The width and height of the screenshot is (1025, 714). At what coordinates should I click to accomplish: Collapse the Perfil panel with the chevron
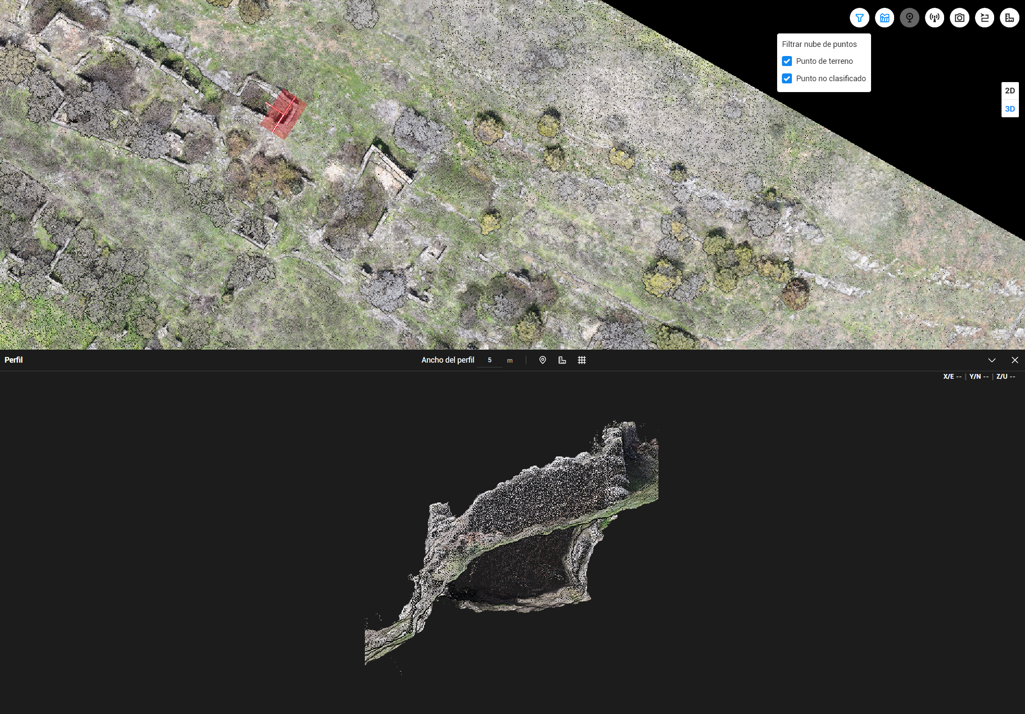click(x=992, y=360)
